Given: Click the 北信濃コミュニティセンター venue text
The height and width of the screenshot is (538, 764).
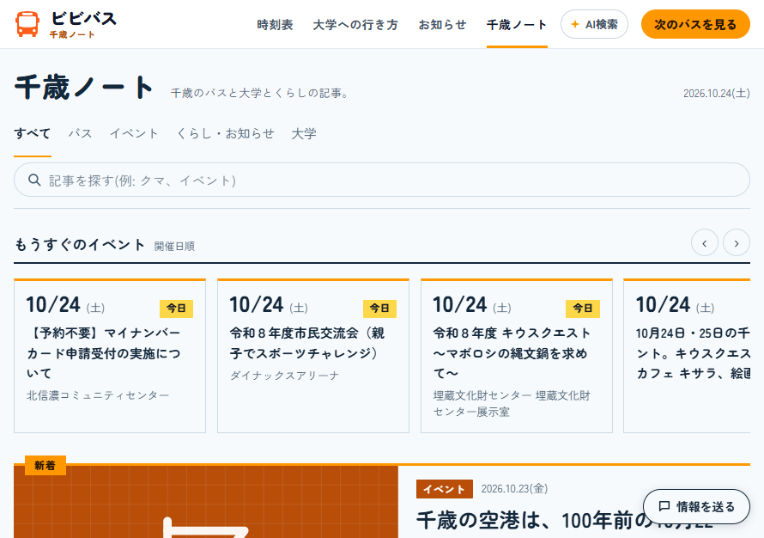Looking at the screenshot, I should pos(98,395).
